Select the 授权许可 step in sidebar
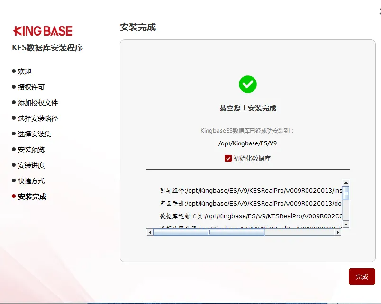 (x=31, y=87)
